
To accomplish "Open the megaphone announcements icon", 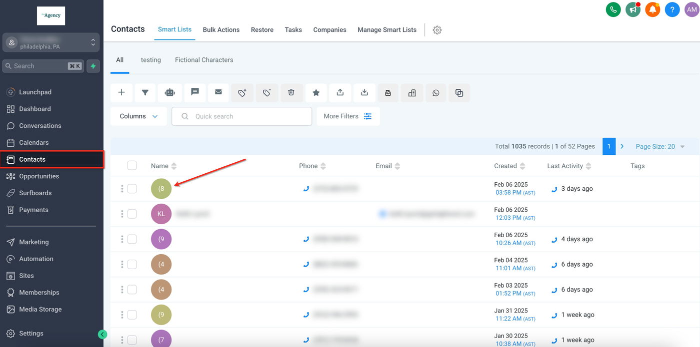I will point(633,9).
